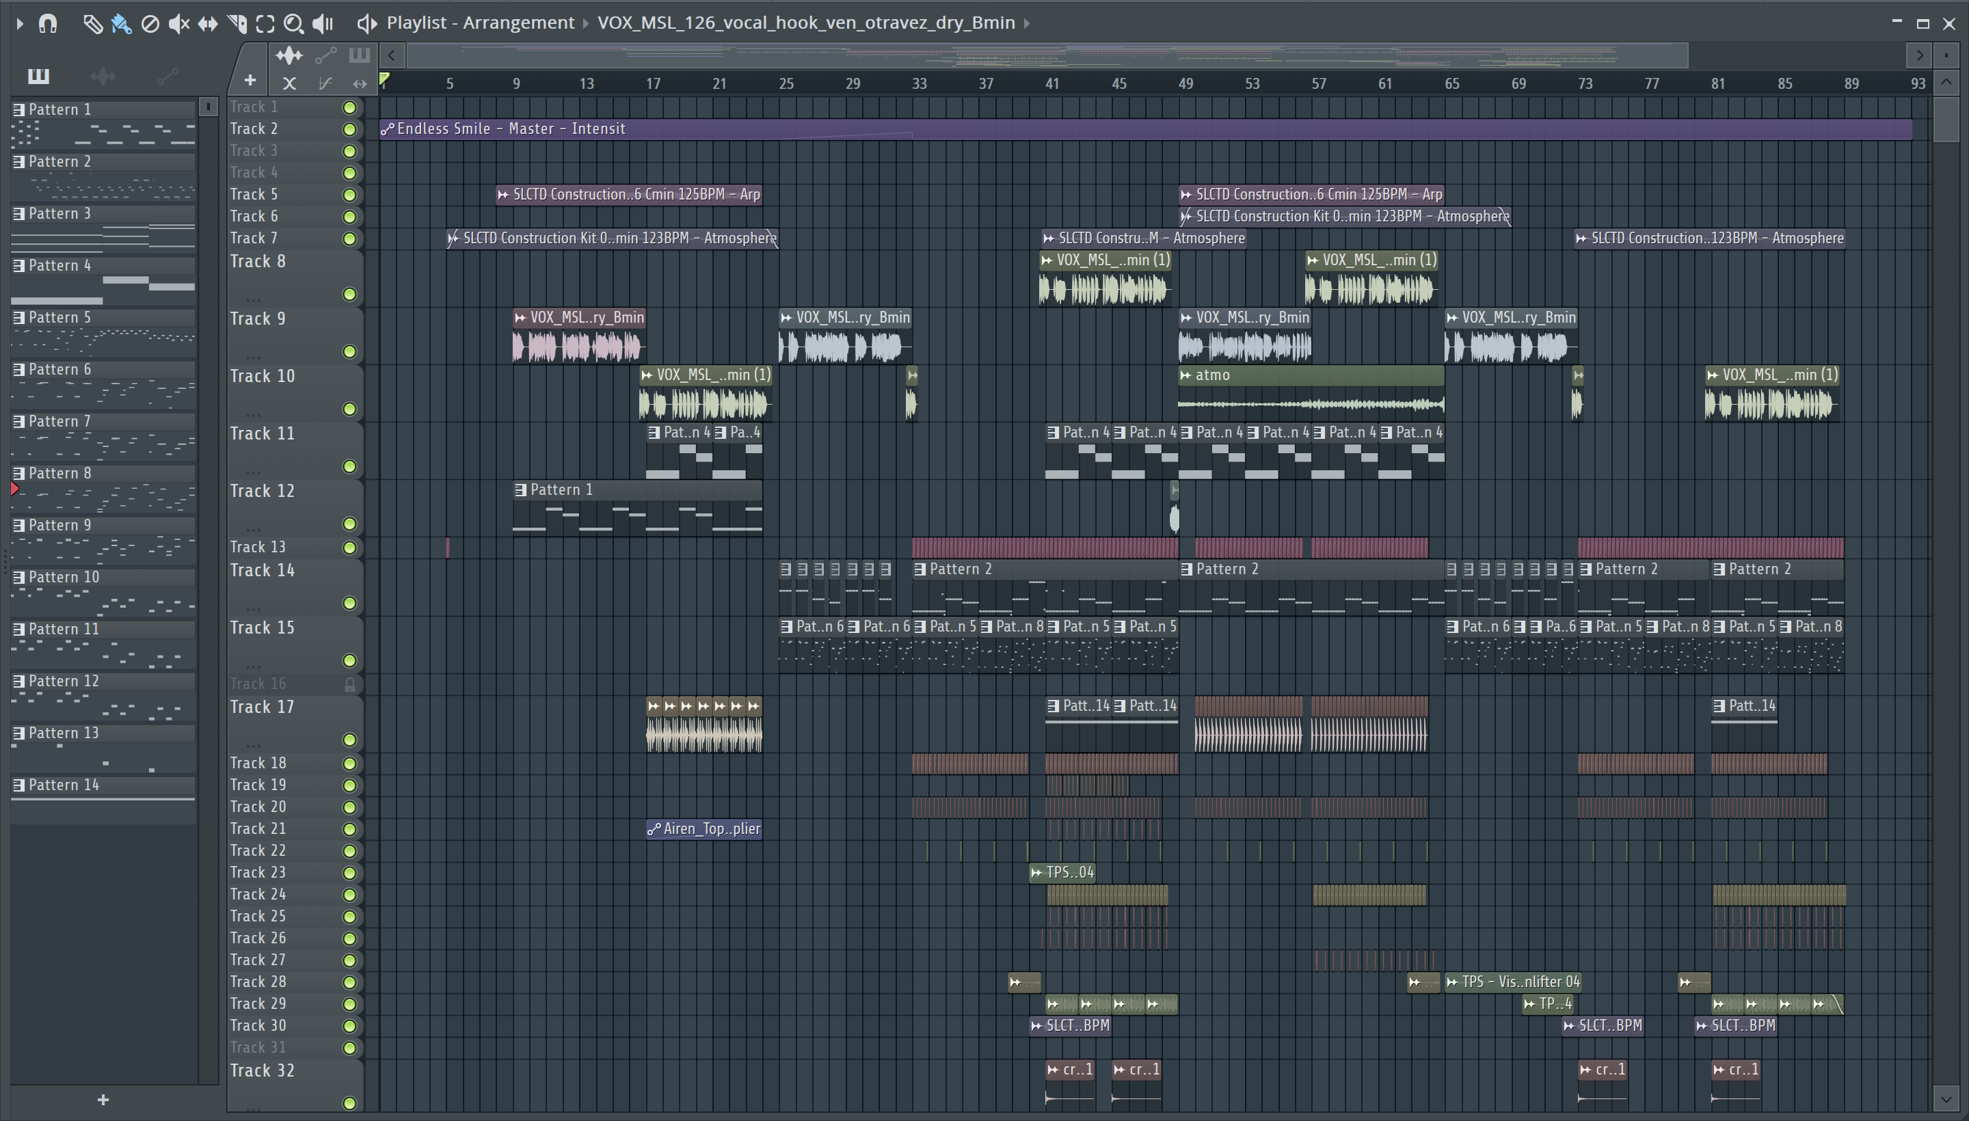Select the Paint brush tool
Screen dimensions: 1969x1121
click(x=121, y=24)
